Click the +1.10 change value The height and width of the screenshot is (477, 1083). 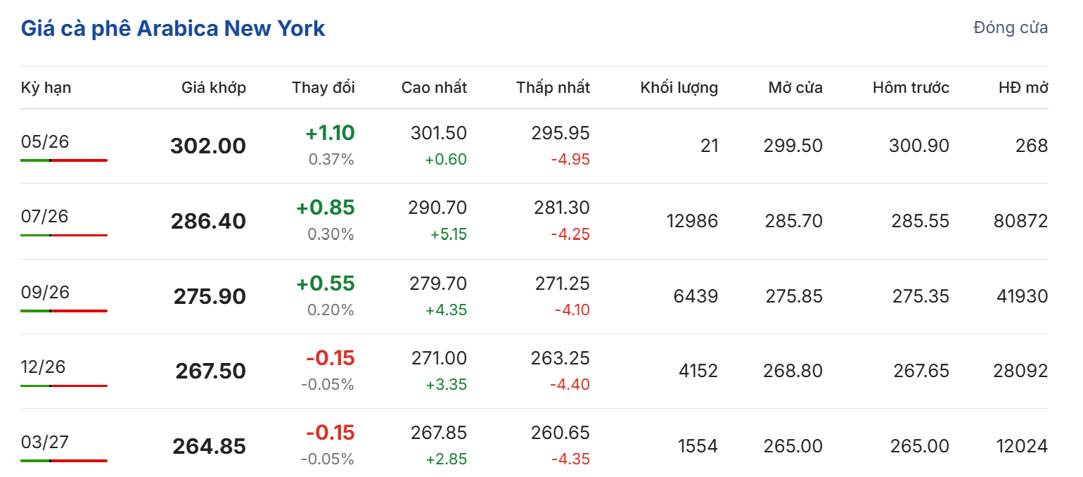pos(330,133)
